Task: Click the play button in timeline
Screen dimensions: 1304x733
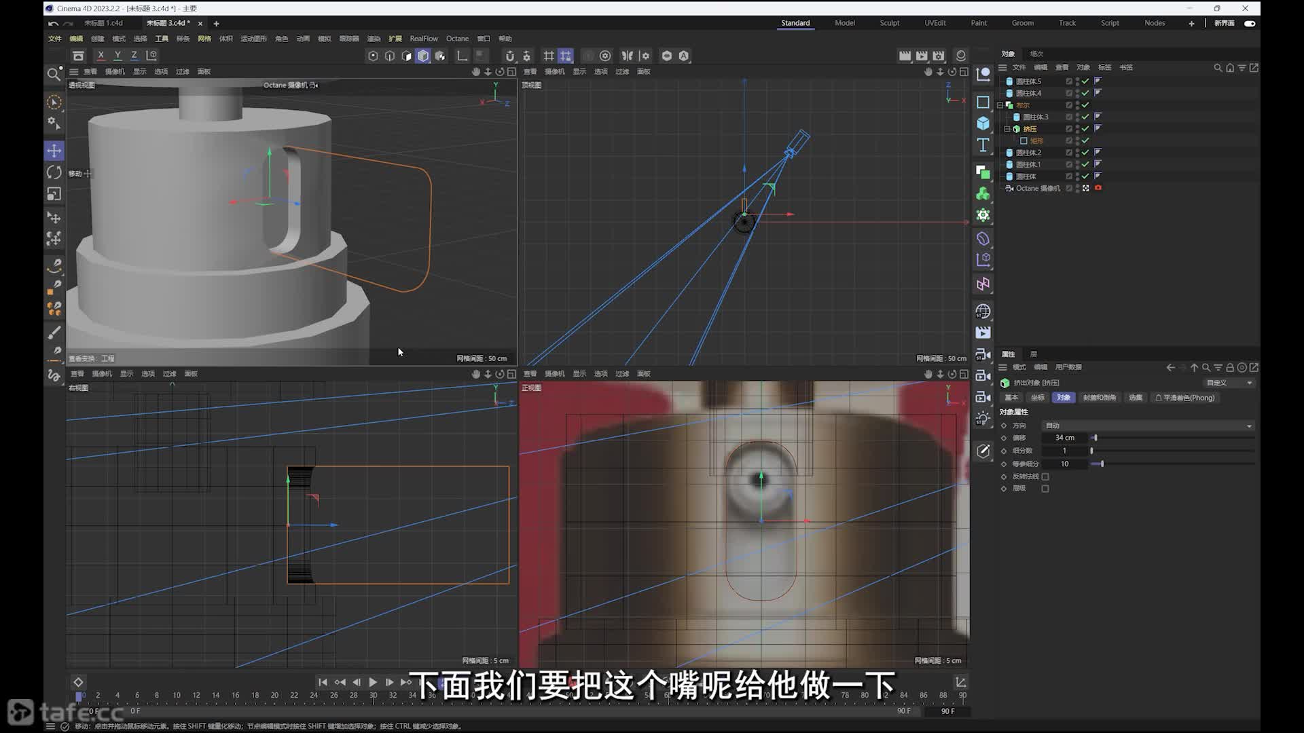Action: 373,682
